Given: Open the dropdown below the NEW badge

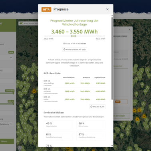Looking at the screenshot, I should point(7,58).
